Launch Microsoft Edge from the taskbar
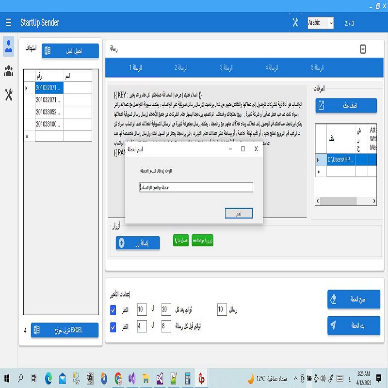The image size is (388, 388). pos(48,378)
